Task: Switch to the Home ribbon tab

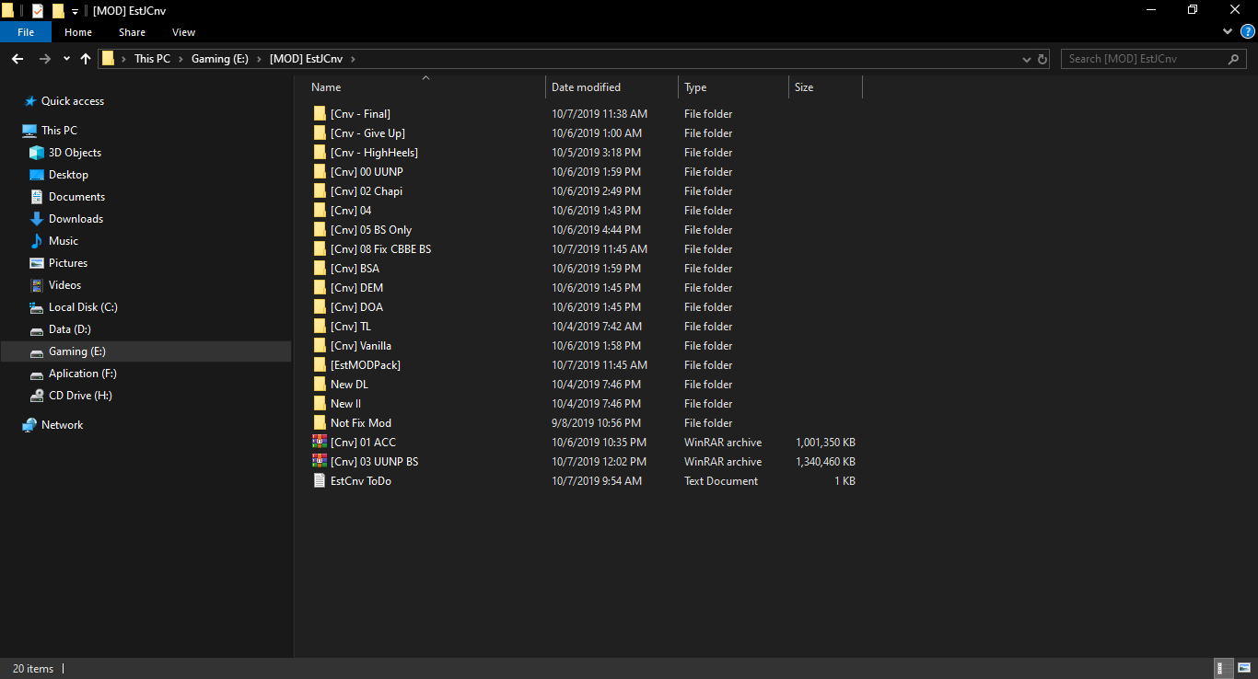Action: click(78, 32)
